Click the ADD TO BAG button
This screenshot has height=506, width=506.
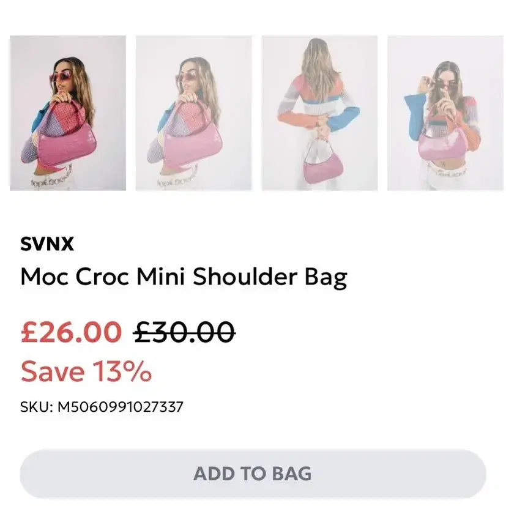tap(253, 474)
